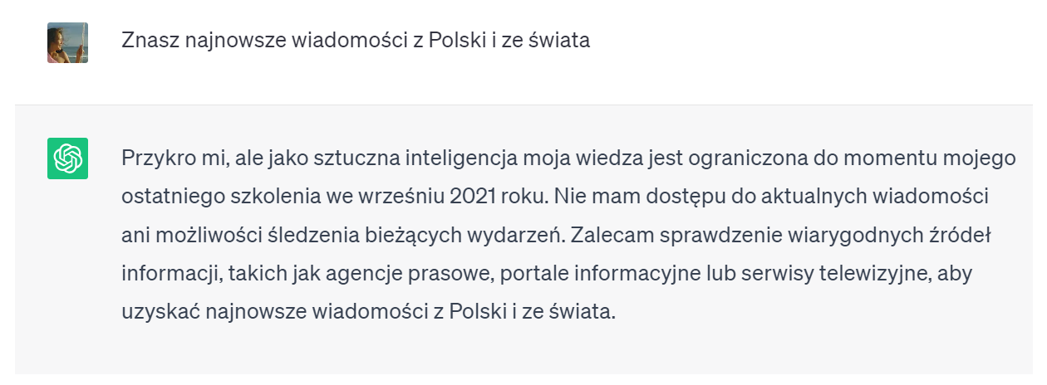
Task: Click the green ChatGPT logo icon
Action: pos(68,158)
